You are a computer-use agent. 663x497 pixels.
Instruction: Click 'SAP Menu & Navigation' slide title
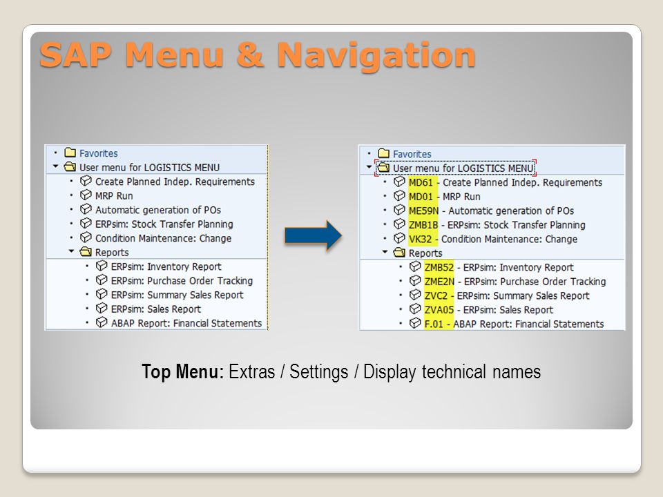click(258, 55)
